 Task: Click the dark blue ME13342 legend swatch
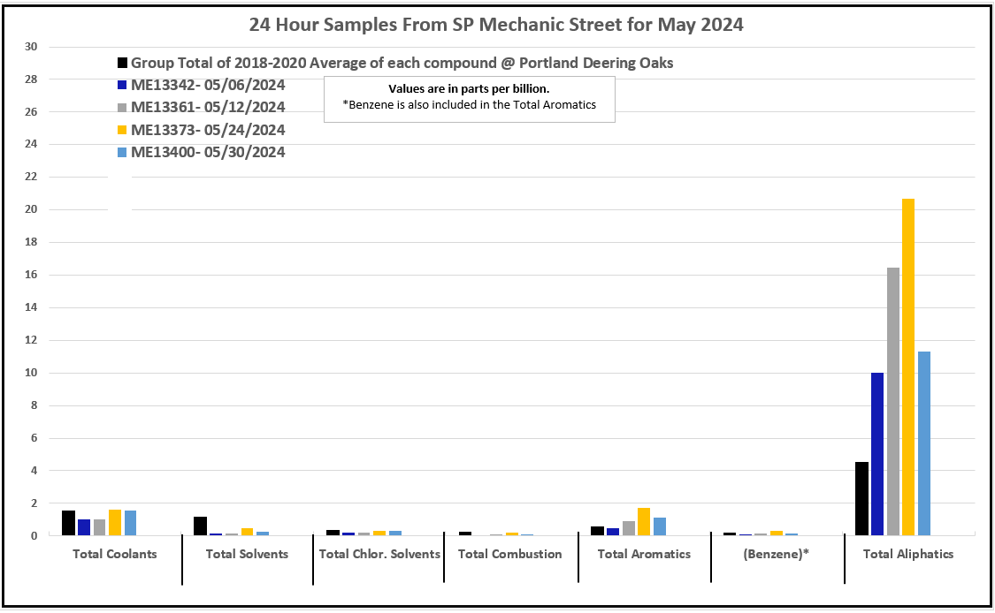pos(123,86)
